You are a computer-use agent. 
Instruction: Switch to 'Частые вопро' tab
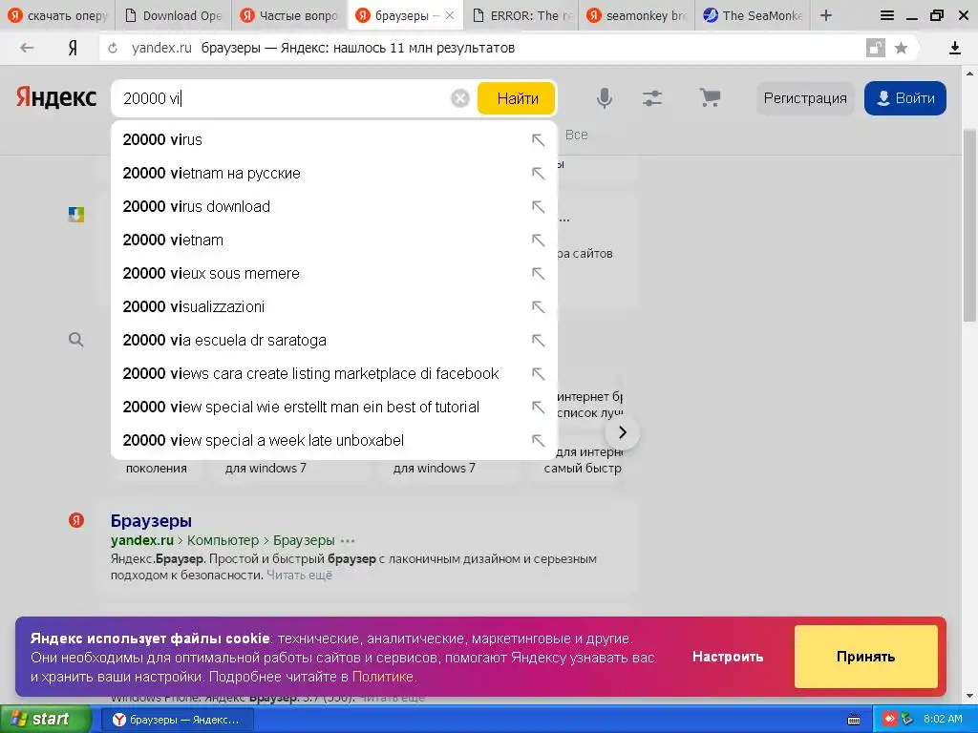(x=288, y=15)
